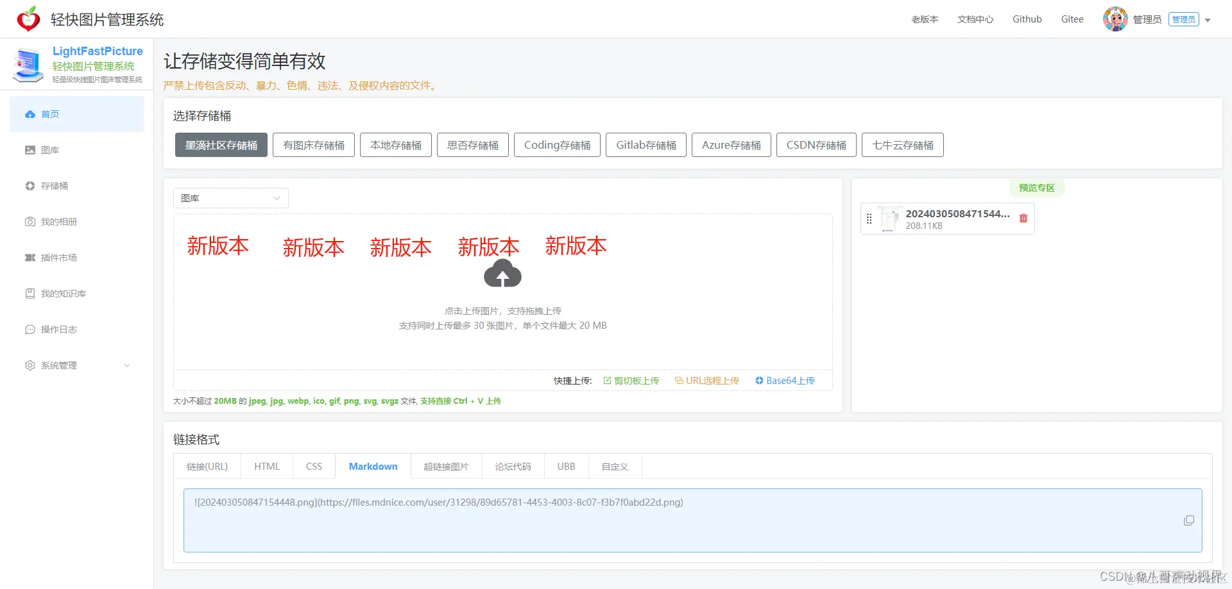
Task: View 操作日志 via its chat icon
Action: click(30, 329)
